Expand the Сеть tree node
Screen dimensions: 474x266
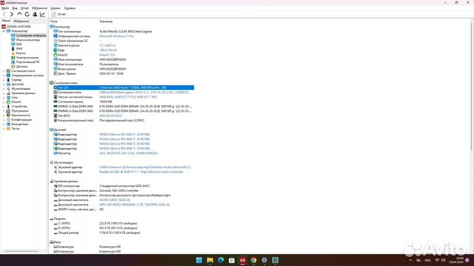(4, 97)
